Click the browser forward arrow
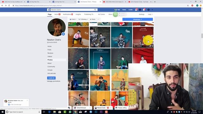Image resolution: width=203 pixels, height=114 pixels. tap(6, 6)
